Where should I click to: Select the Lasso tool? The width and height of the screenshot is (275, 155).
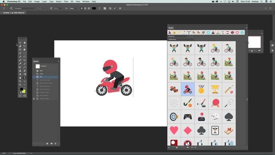(24, 57)
